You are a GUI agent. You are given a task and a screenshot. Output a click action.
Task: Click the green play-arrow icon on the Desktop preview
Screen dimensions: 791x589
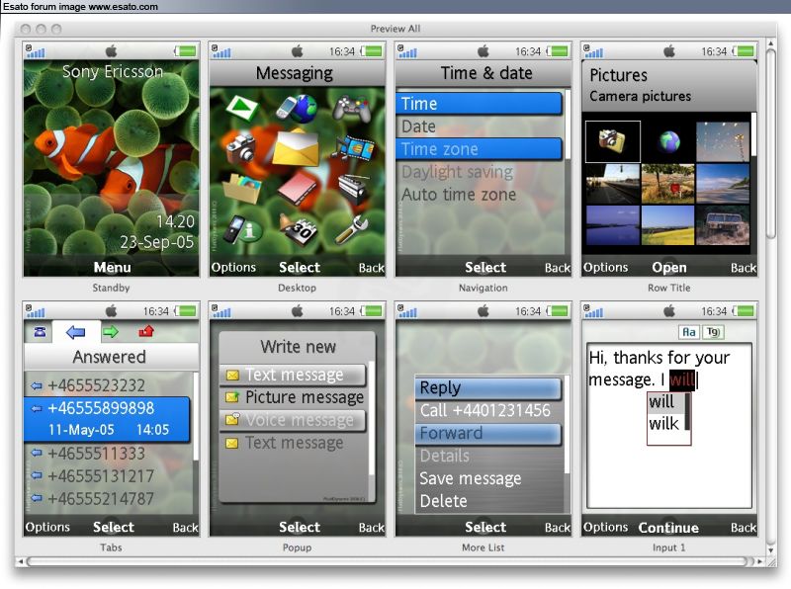(x=242, y=107)
